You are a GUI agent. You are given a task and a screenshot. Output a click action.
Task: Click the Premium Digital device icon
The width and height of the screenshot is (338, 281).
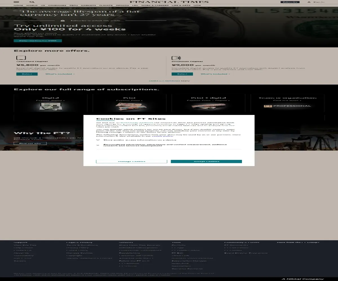[x=176, y=58]
